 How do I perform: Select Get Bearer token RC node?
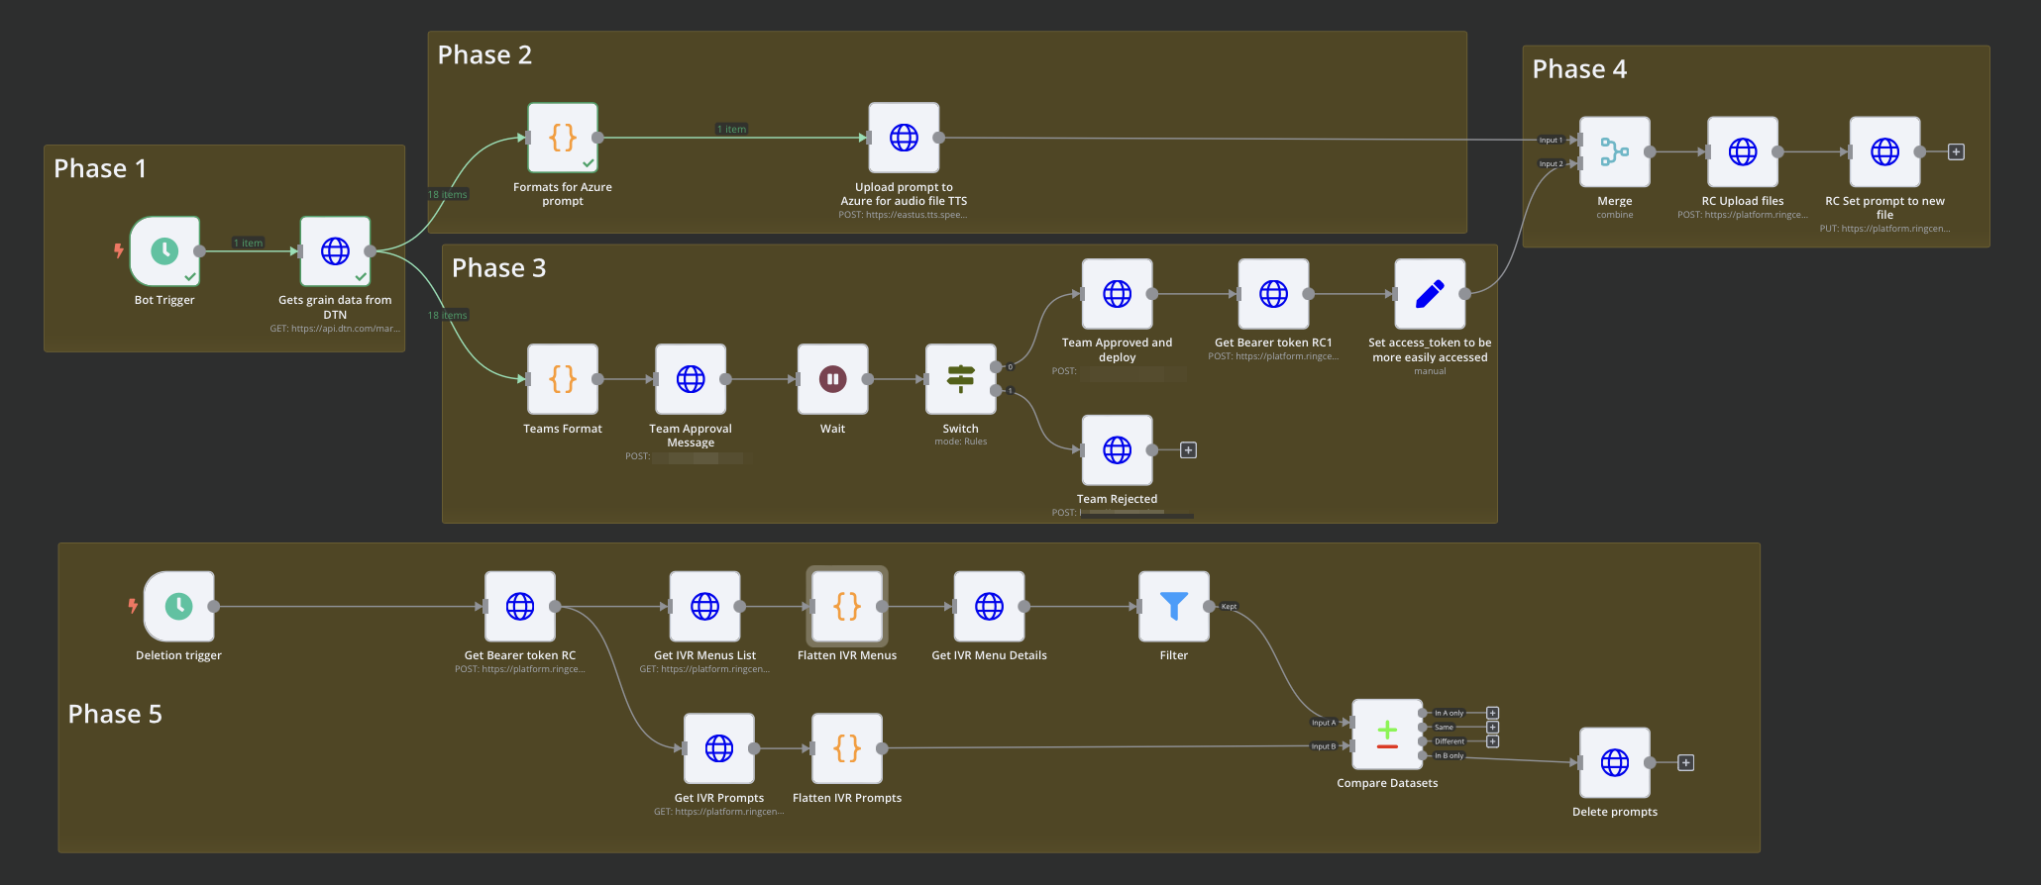(520, 607)
